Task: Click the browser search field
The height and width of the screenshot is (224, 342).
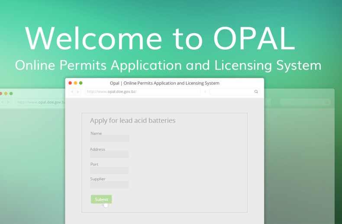Action: (232, 92)
